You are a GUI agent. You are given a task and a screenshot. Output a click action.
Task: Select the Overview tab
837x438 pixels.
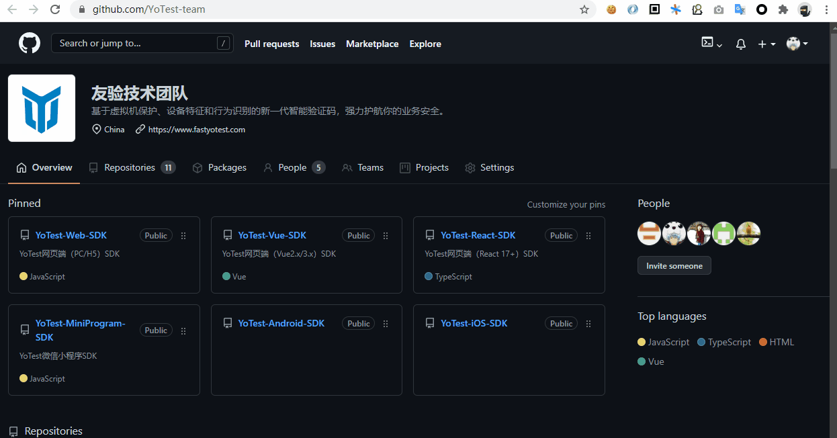click(x=44, y=167)
